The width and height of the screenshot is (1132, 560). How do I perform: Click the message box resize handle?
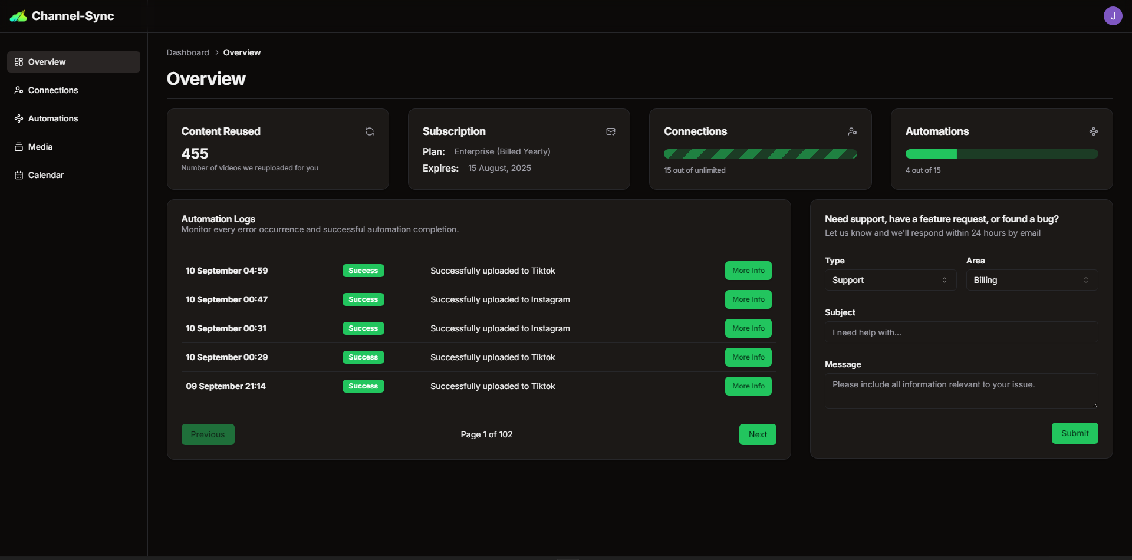[x=1095, y=405]
